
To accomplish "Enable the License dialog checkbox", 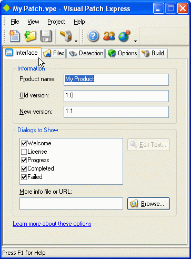I will coord(24,152).
